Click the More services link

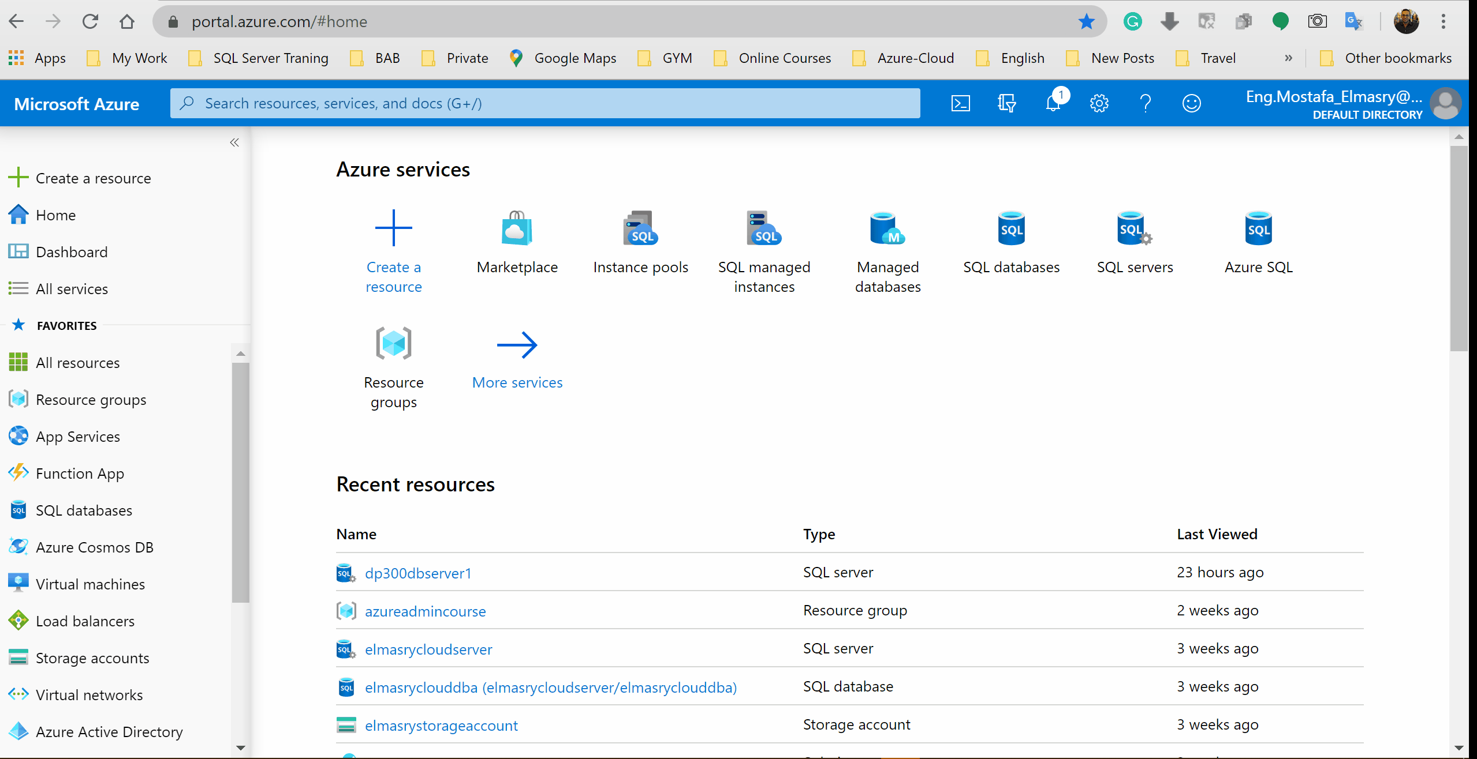coord(517,382)
